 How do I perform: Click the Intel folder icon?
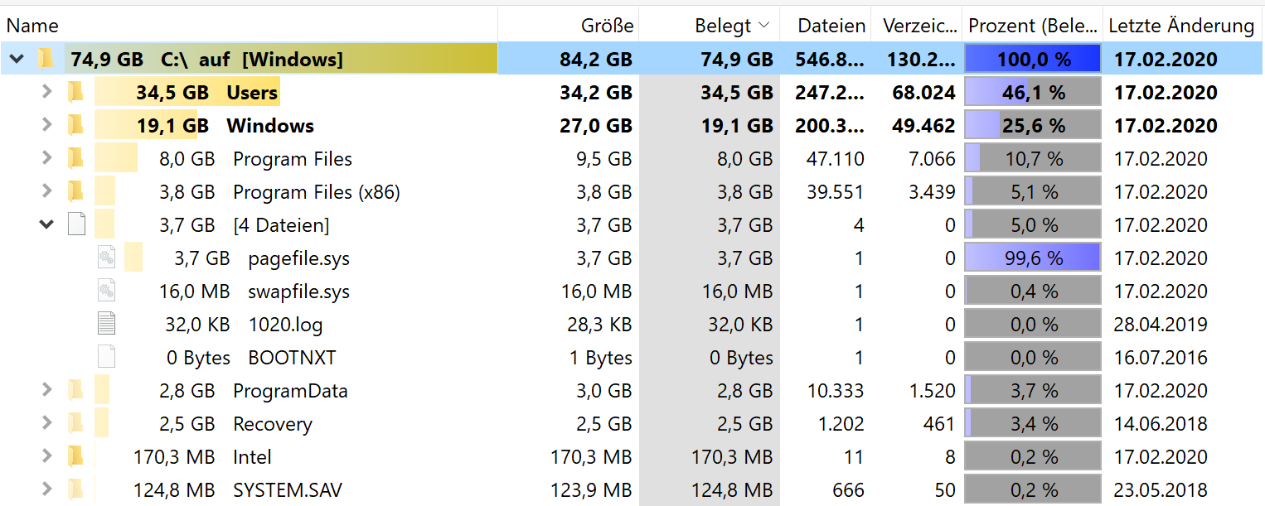coord(75,456)
